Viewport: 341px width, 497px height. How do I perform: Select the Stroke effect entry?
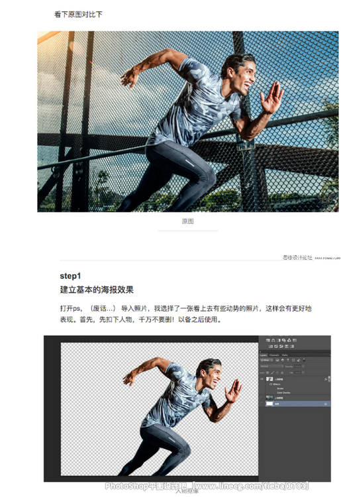[x=280, y=388]
